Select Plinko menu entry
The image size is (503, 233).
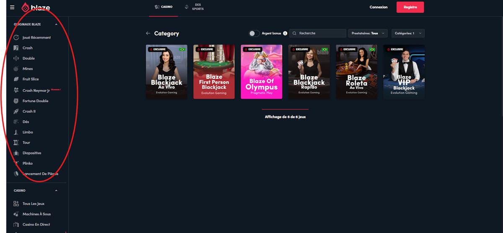(28, 163)
